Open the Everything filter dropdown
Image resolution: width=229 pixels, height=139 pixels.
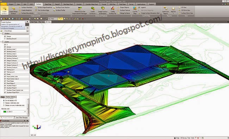coord(27,31)
